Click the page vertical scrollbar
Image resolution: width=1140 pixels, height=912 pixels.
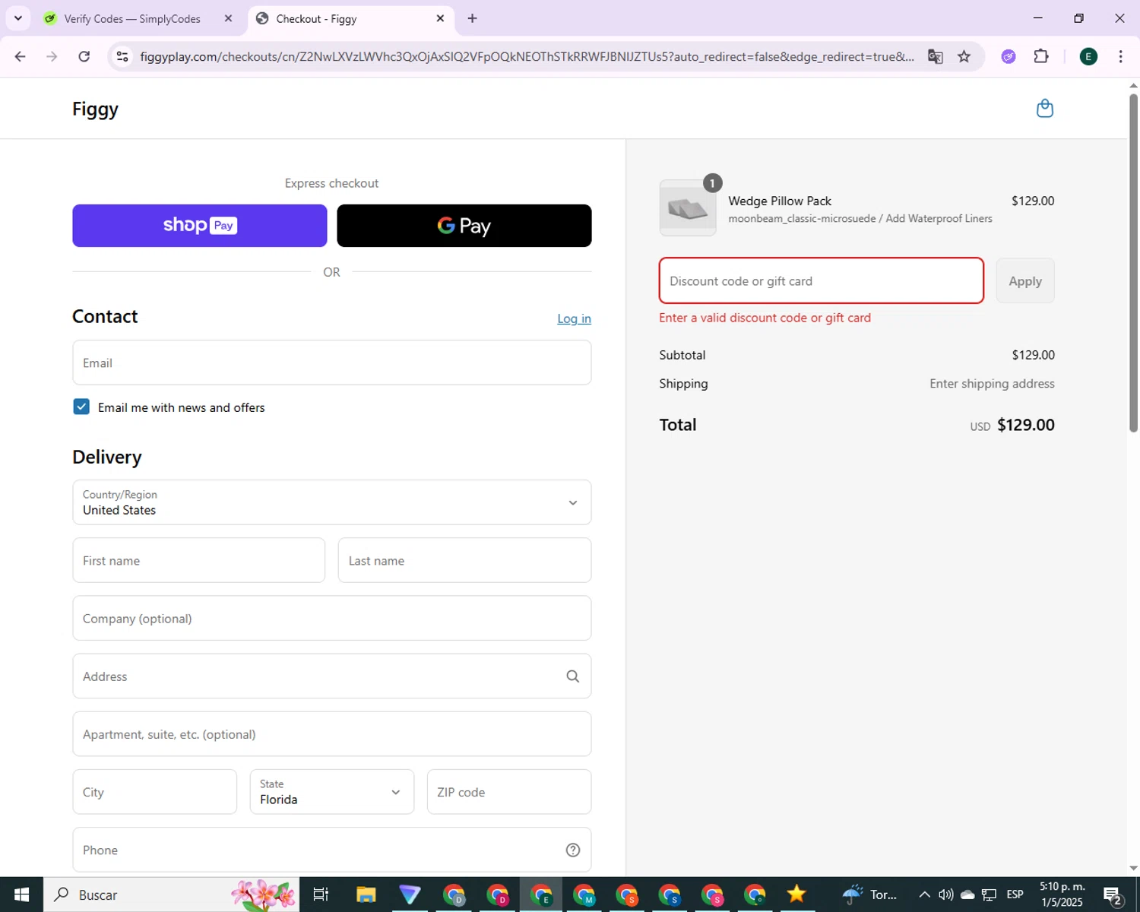1133,262
